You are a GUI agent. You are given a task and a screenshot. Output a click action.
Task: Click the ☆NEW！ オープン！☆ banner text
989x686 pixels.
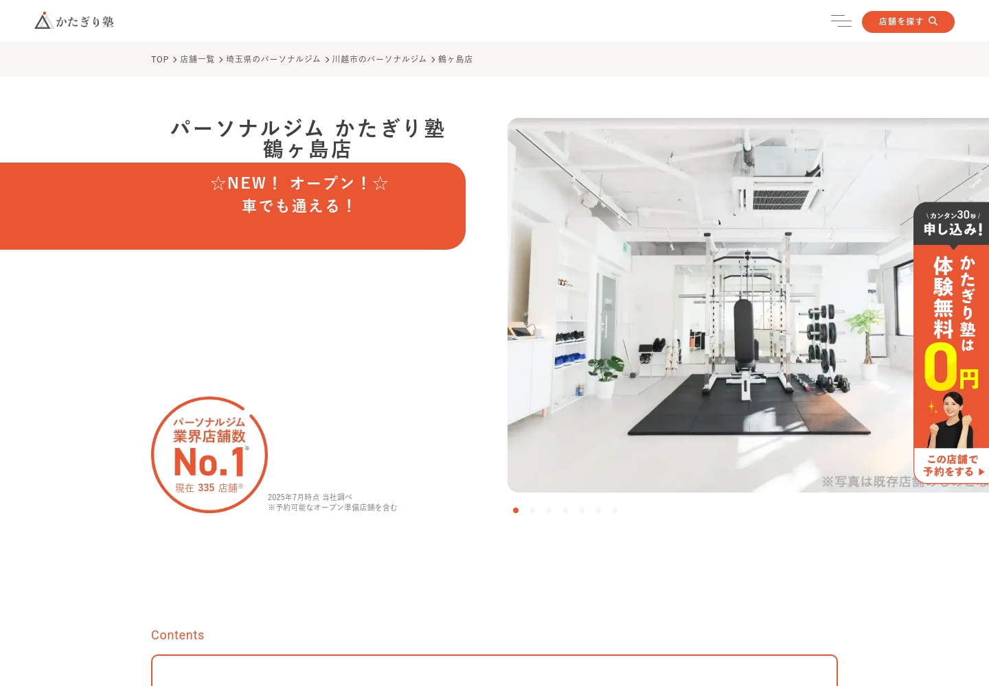point(299,183)
